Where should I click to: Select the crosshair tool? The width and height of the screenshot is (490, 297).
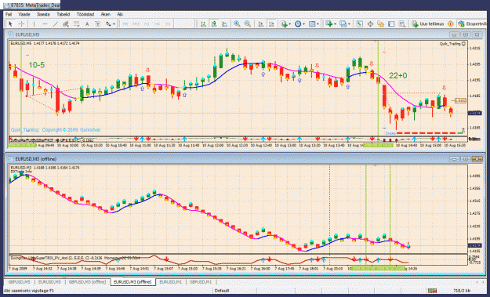point(21,24)
